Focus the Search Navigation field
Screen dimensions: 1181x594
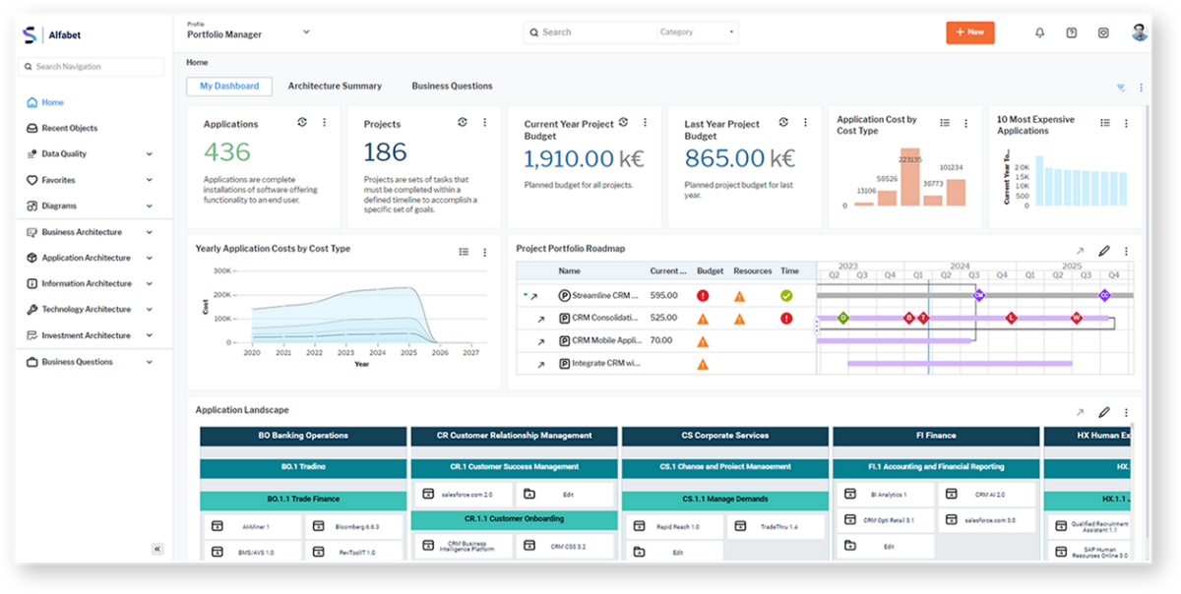pos(91,67)
